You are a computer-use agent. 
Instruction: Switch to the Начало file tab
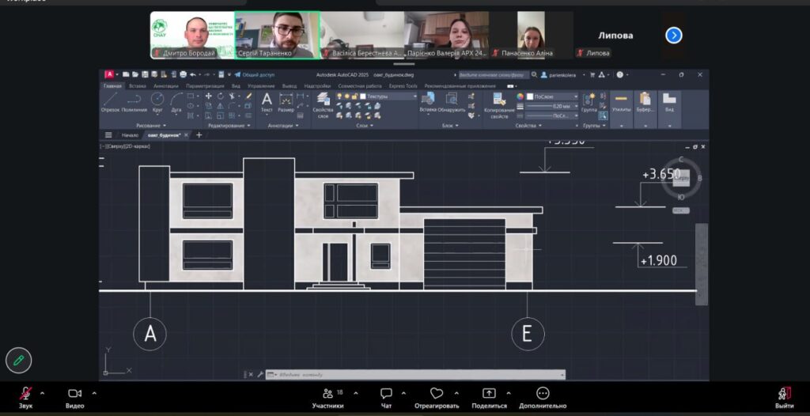tap(130, 135)
